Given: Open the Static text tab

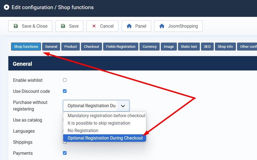Looking at the screenshot, I should 189,46.
